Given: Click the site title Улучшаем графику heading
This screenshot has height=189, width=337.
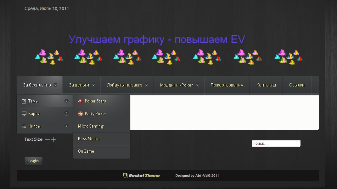Looking at the screenshot, I should click(157, 39).
